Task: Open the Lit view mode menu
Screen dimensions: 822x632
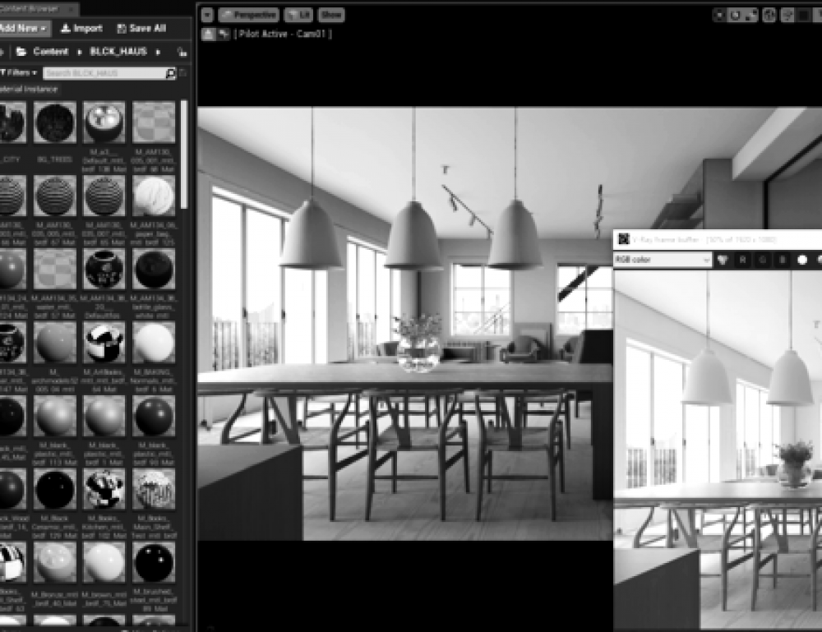Action: point(298,15)
